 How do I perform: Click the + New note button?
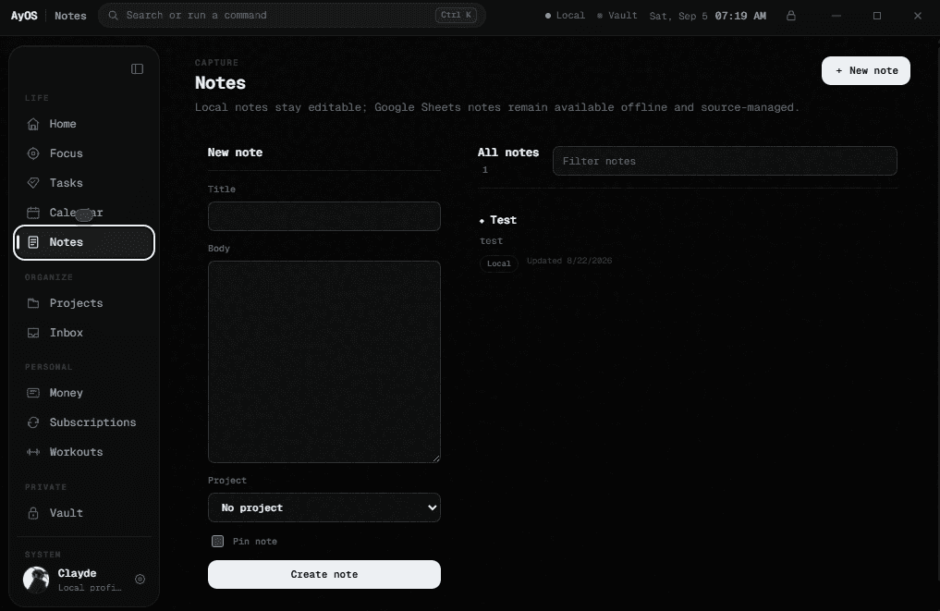click(x=866, y=71)
